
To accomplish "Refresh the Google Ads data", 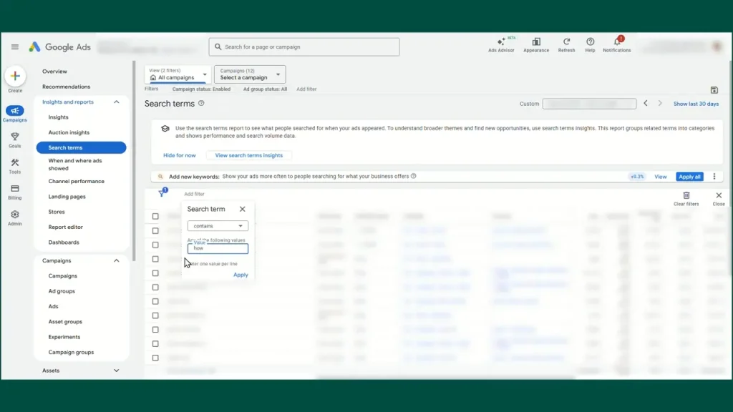I will tap(566, 43).
